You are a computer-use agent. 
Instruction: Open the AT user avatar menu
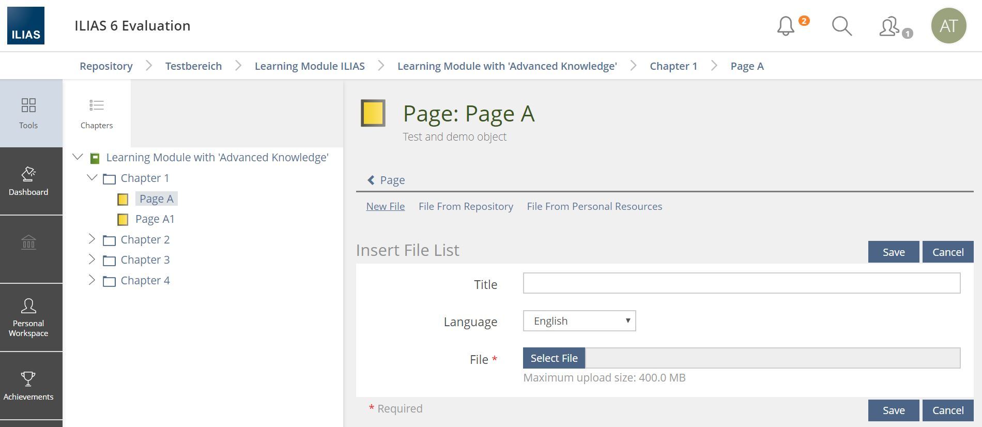pos(948,26)
